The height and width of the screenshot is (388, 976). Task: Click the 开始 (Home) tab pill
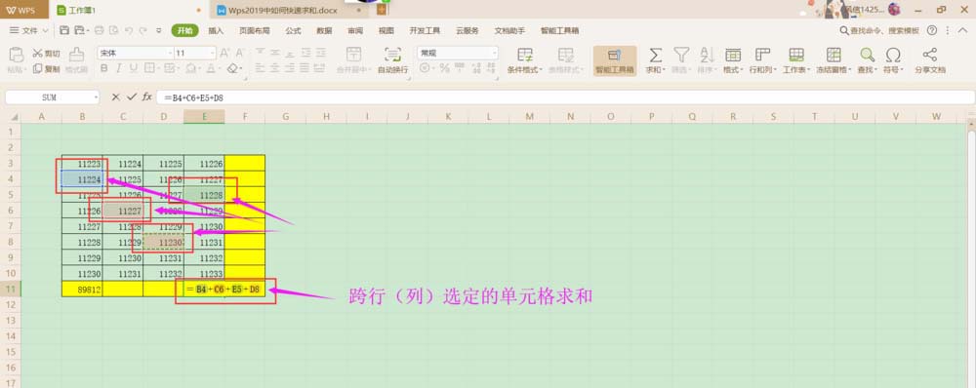click(184, 30)
